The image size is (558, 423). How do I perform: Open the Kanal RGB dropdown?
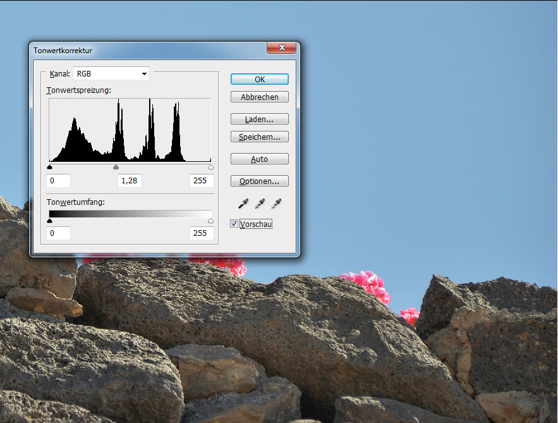coord(111,74)
